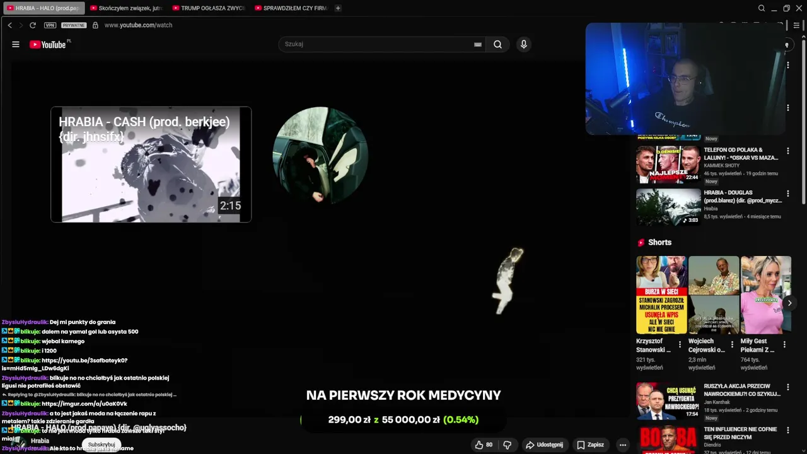Open more actions three-dot button below video
807x454 pixels.
(x=623, y=445)
